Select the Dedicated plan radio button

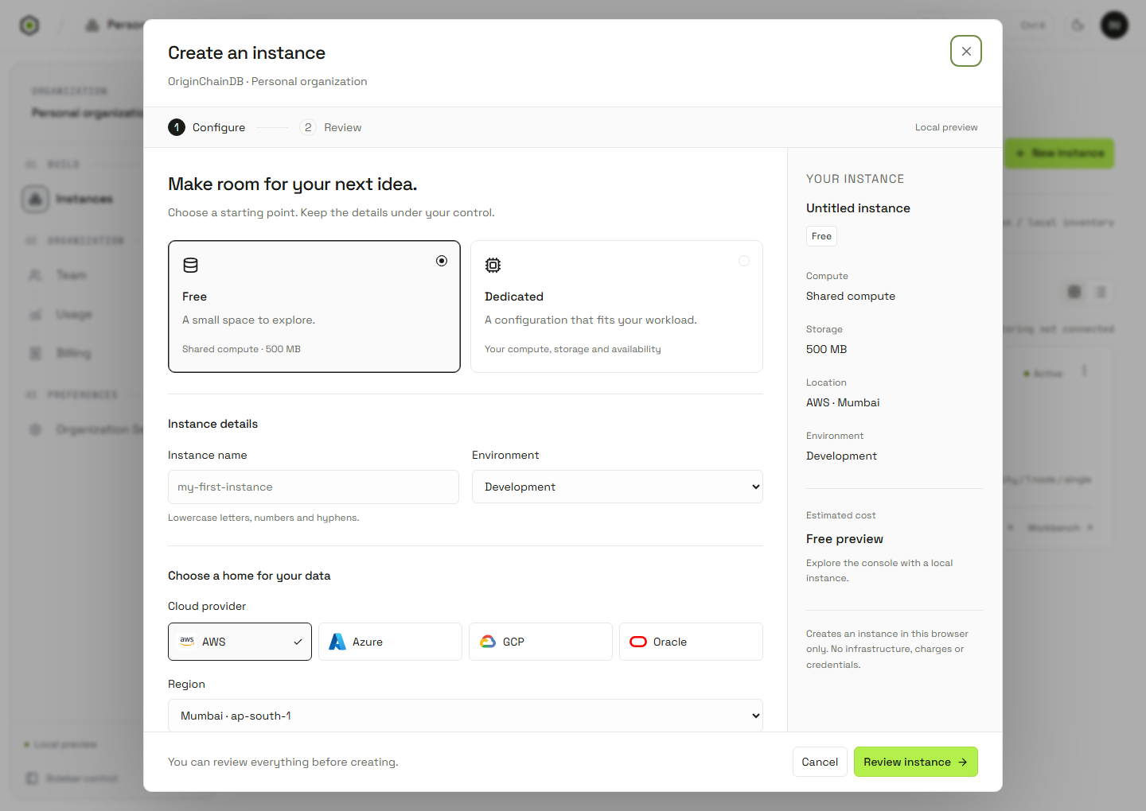tap(744, 261)
